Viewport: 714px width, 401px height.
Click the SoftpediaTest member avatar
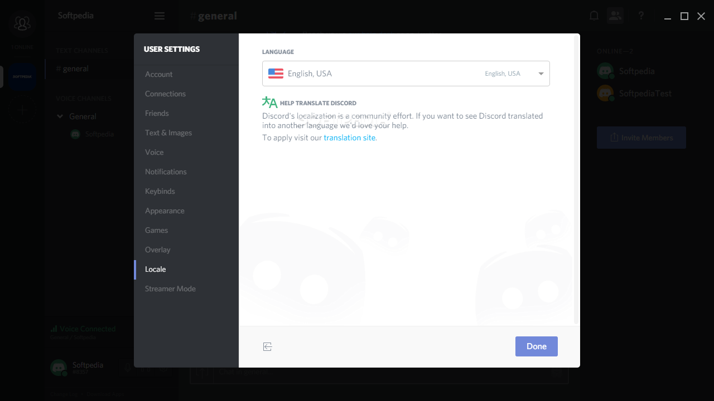tap(605, 93)
